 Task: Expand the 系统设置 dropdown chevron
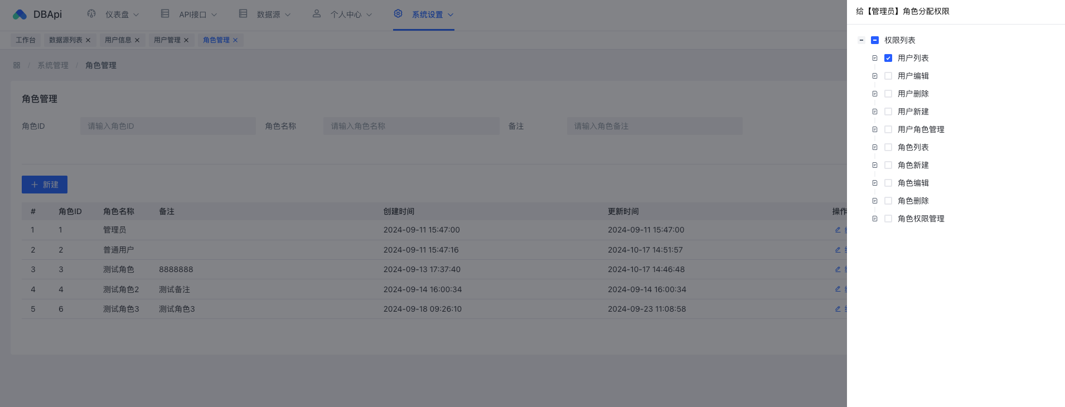tap(451, 15)
